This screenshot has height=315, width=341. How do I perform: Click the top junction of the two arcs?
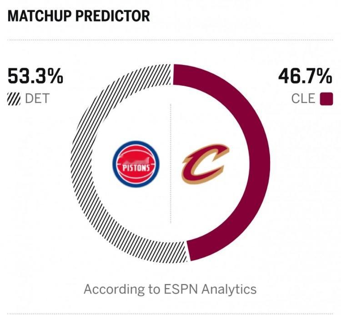pos(172,74)
